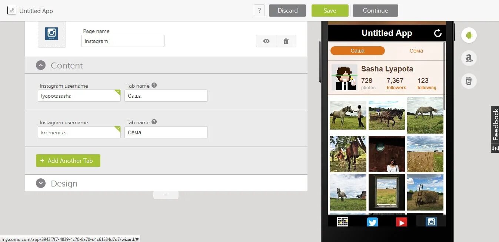Toggle page visibility with the eye icon

[x=266, y=41]
